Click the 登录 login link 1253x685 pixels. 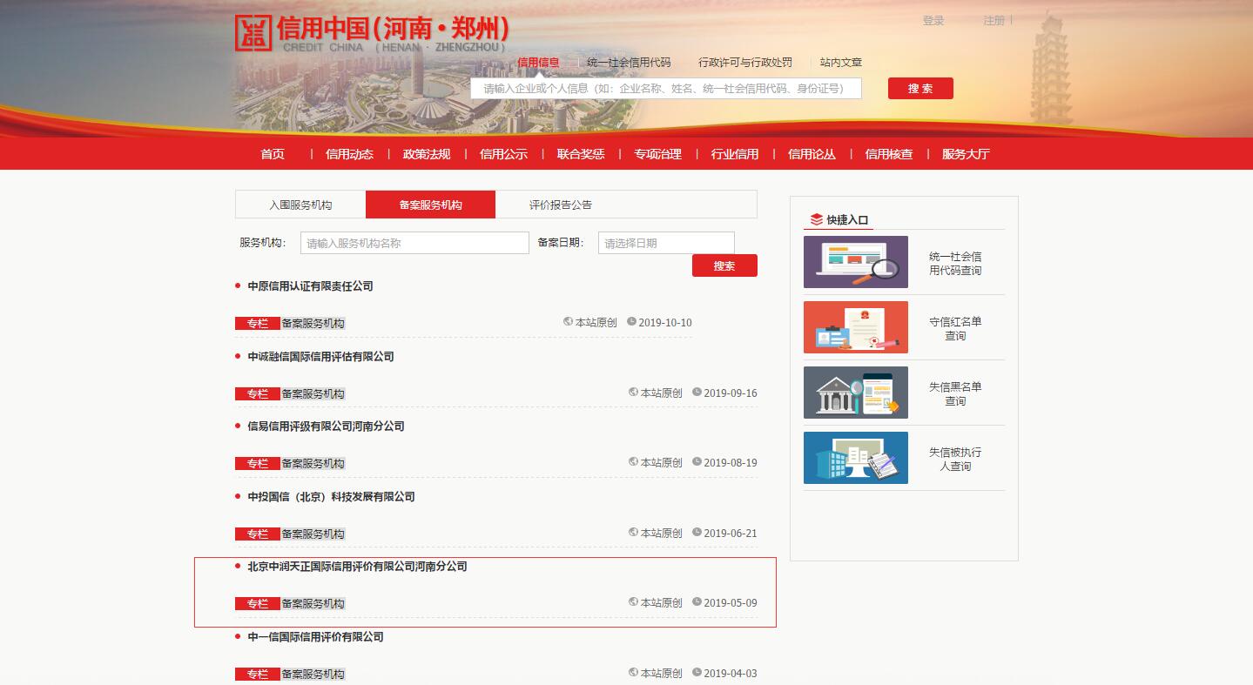933,21
